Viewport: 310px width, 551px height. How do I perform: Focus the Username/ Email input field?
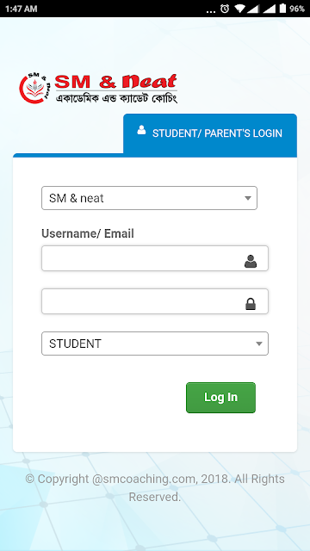coord(155,258)
